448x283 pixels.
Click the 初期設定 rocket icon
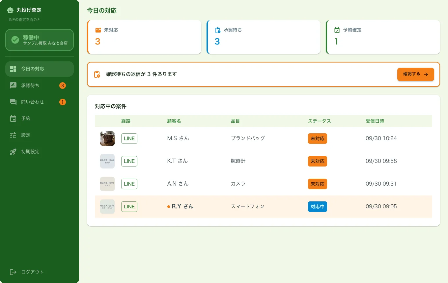13,152
